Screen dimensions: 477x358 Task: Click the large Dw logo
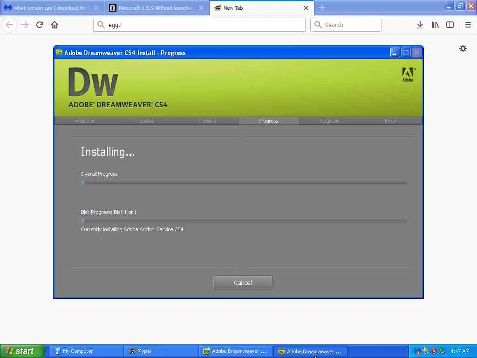pos(93,81)
